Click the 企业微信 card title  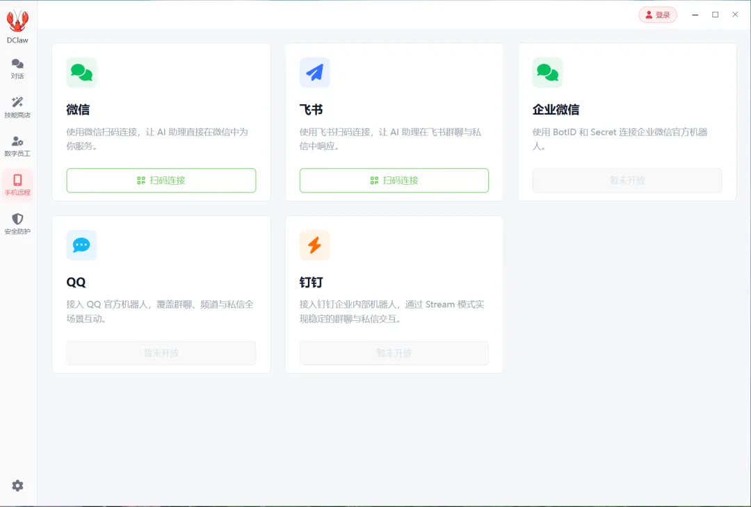(556, 110)
